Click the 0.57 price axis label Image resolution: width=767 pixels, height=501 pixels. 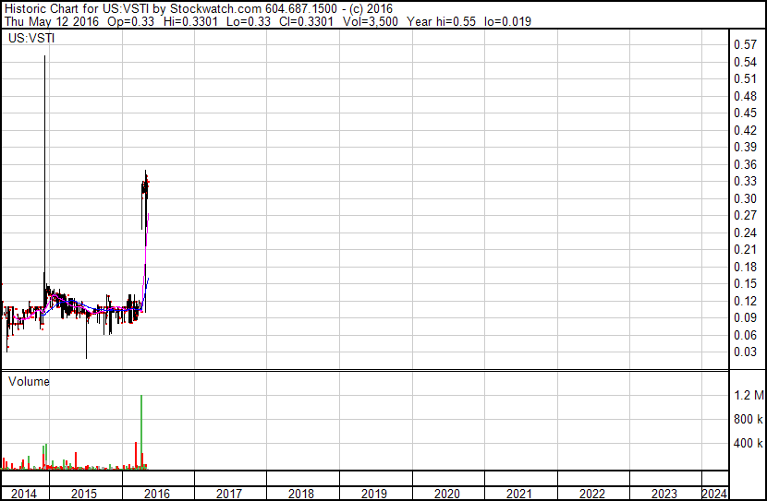click(x=745, y=44)
